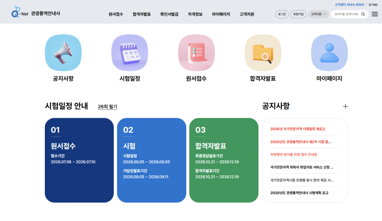Open the Q-Net link at top right

[373, 5]
